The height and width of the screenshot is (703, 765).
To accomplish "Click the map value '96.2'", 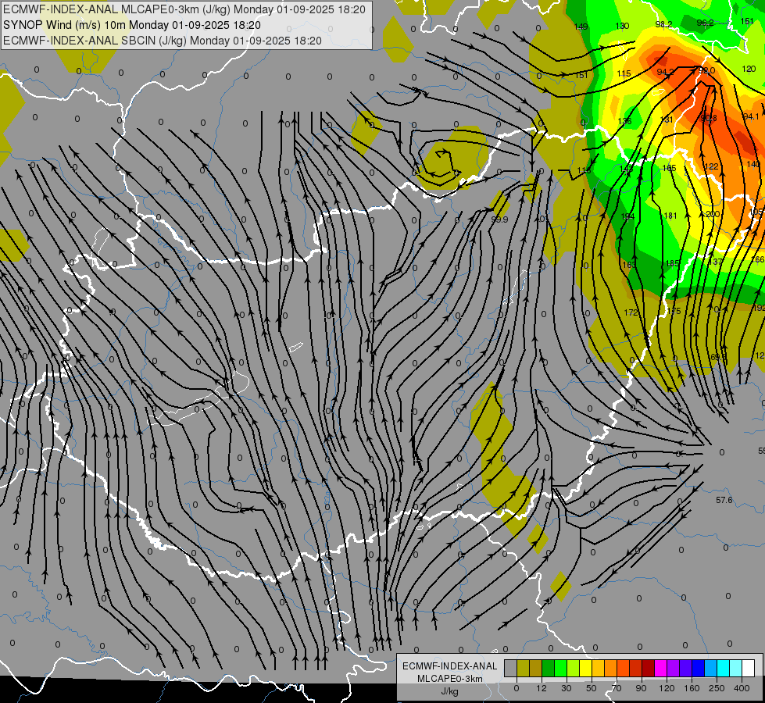I will tap(705, 23).
